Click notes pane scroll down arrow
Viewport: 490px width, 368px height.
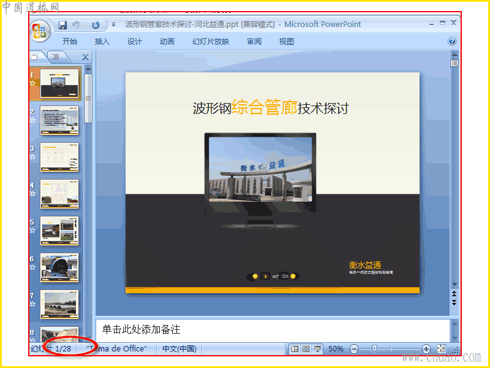[x=454, y=338]
